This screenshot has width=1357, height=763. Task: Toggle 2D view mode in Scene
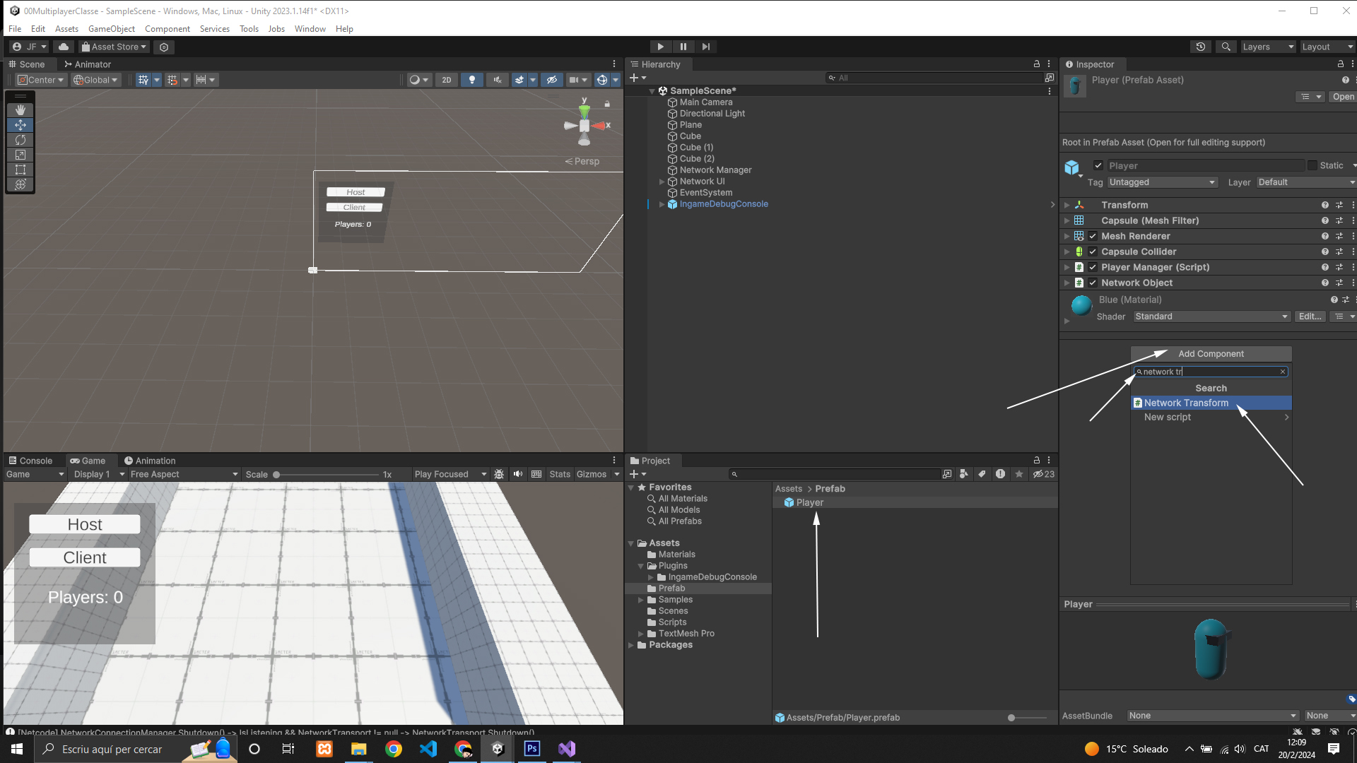pos(447,80)
